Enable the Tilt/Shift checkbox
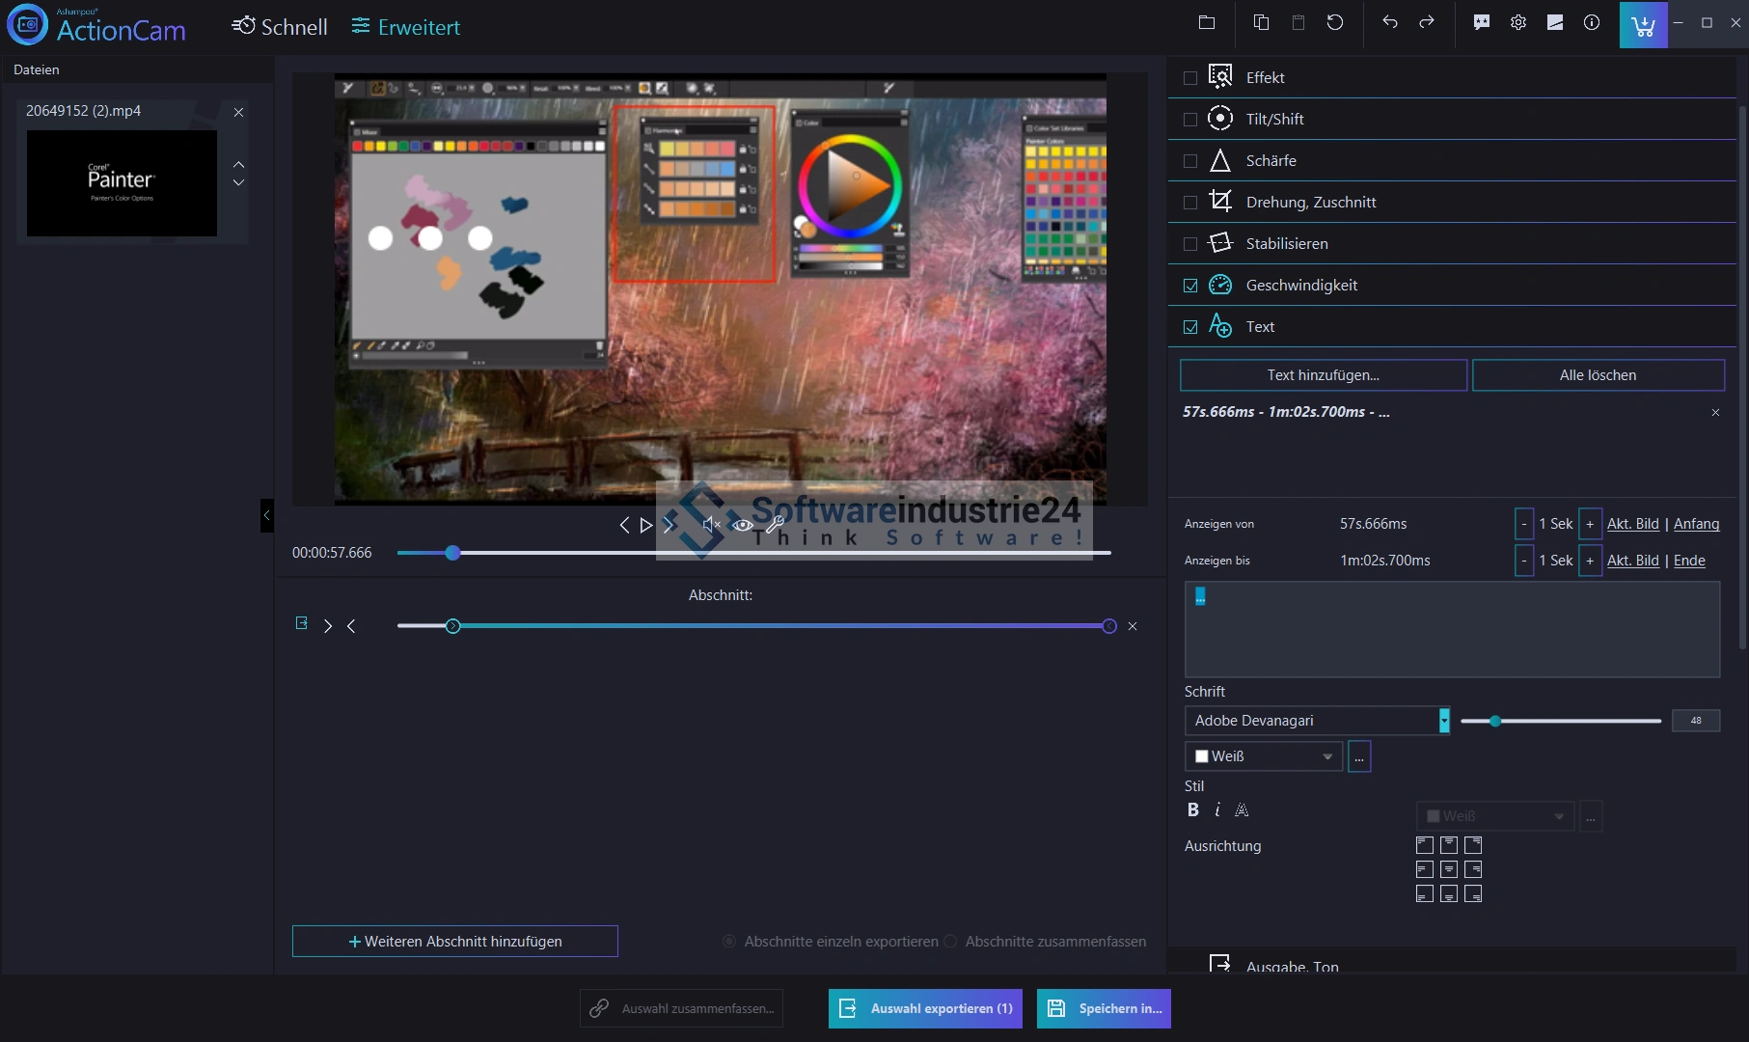1749x1042 pixels. [x=1190, y=120]
